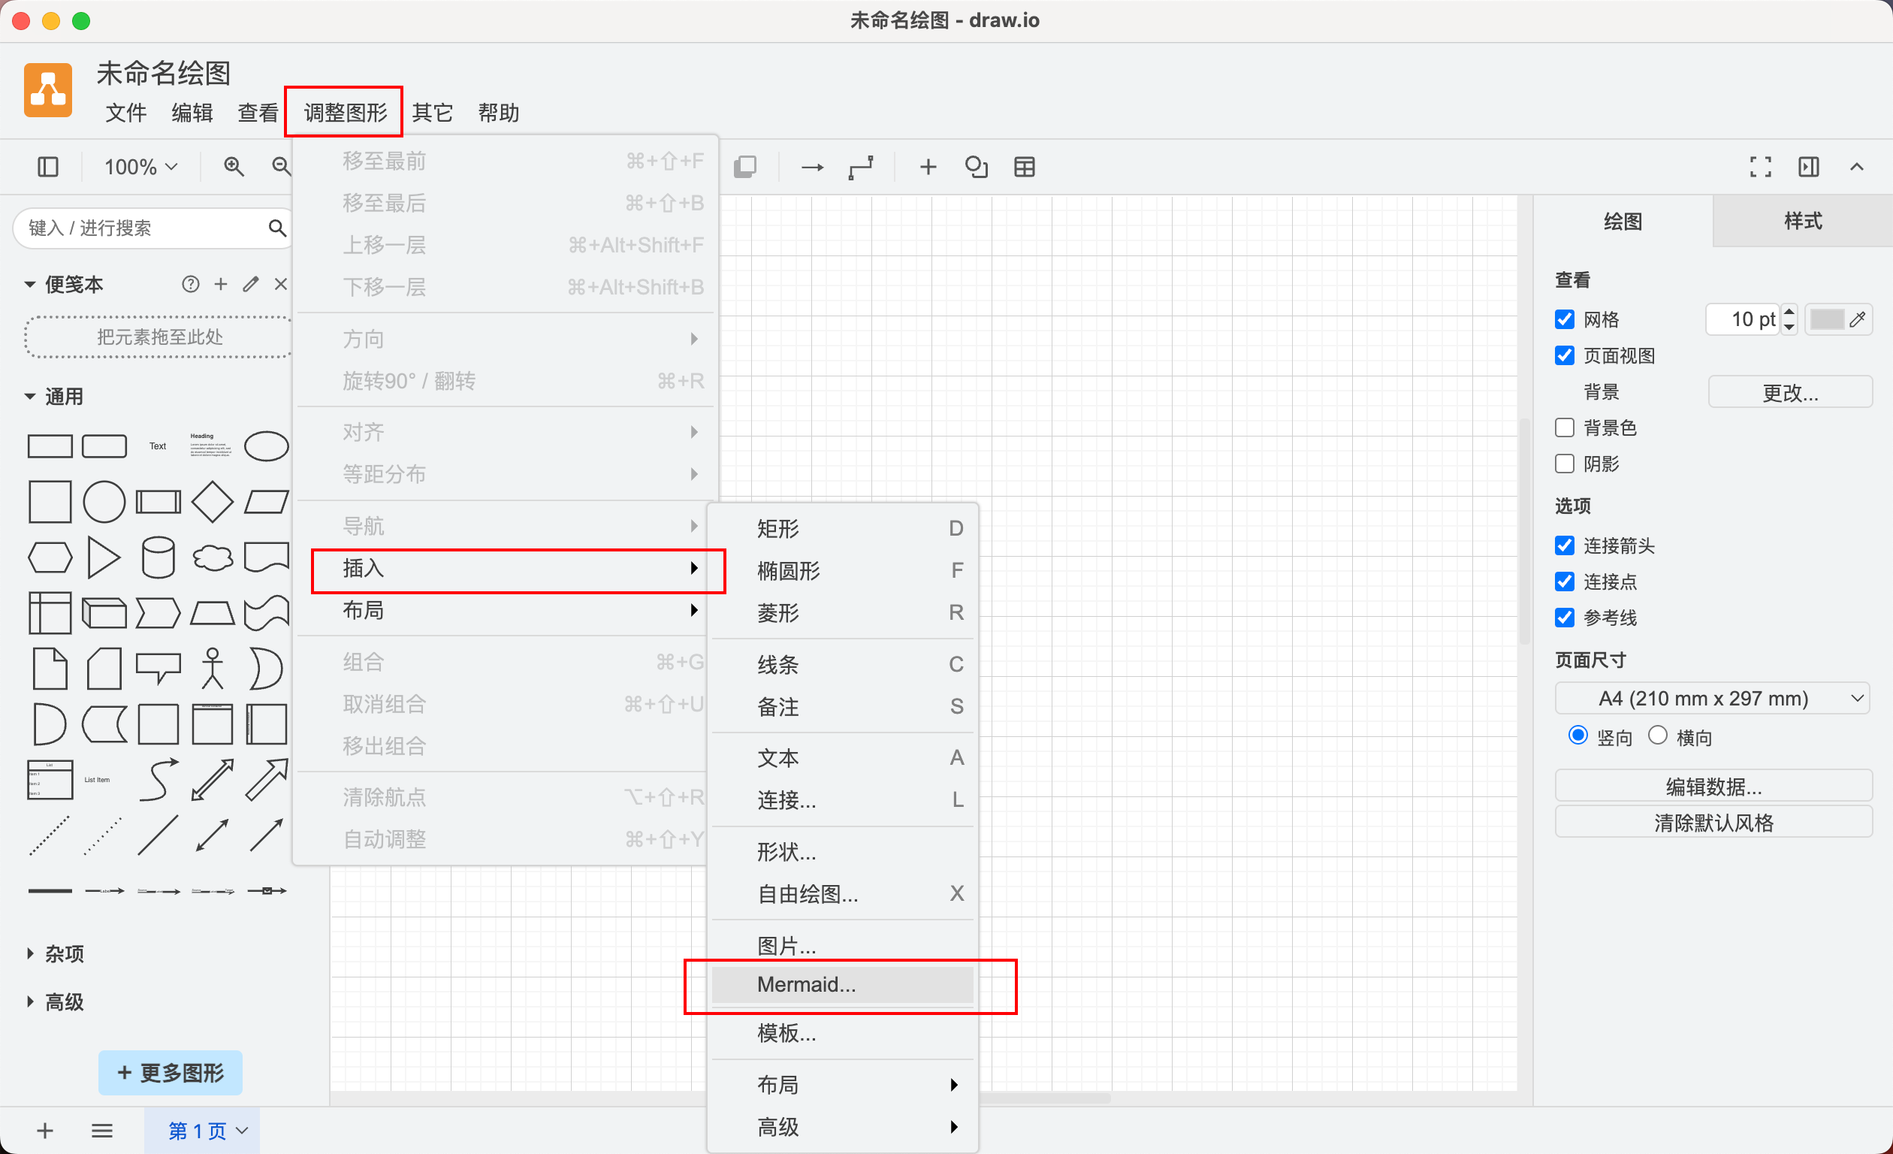The image size is (1893, 1154).
Task: Click the waypoints connector style icon
Action: point(860,167)
